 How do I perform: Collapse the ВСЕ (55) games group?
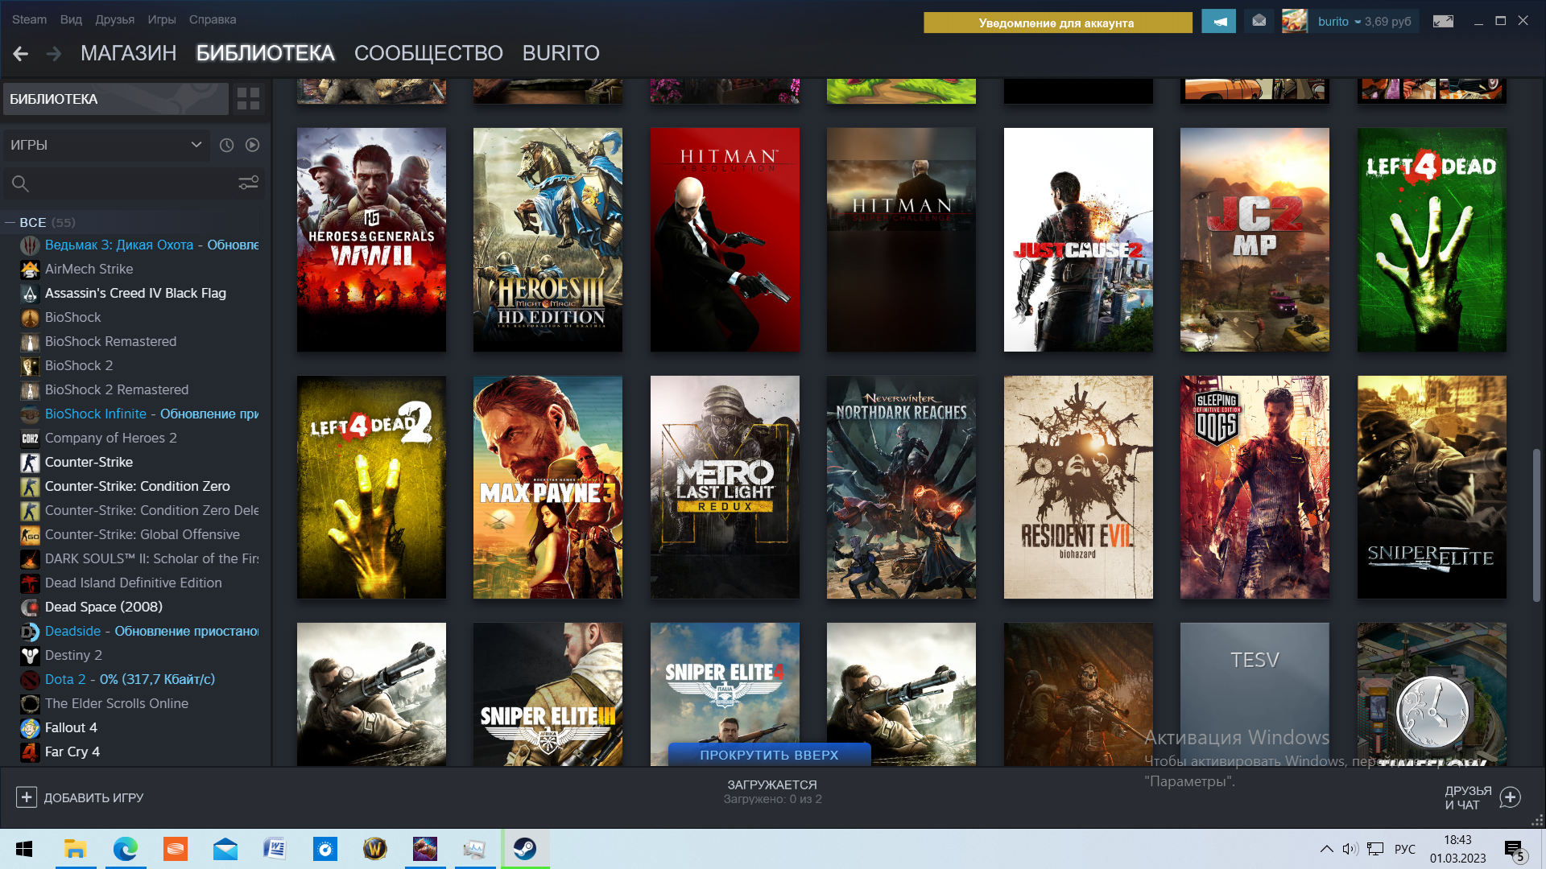pyautogui.click(x=10, y=223)
